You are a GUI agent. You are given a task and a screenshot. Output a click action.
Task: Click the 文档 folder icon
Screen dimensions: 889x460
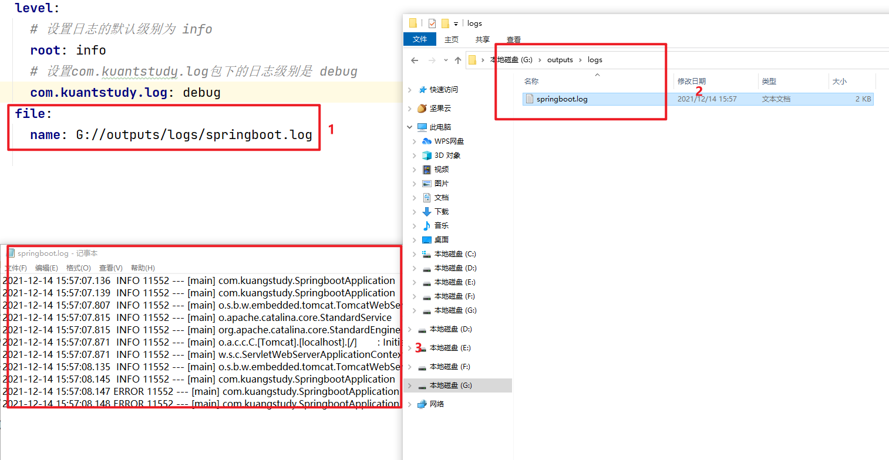[x=427, y=198]
